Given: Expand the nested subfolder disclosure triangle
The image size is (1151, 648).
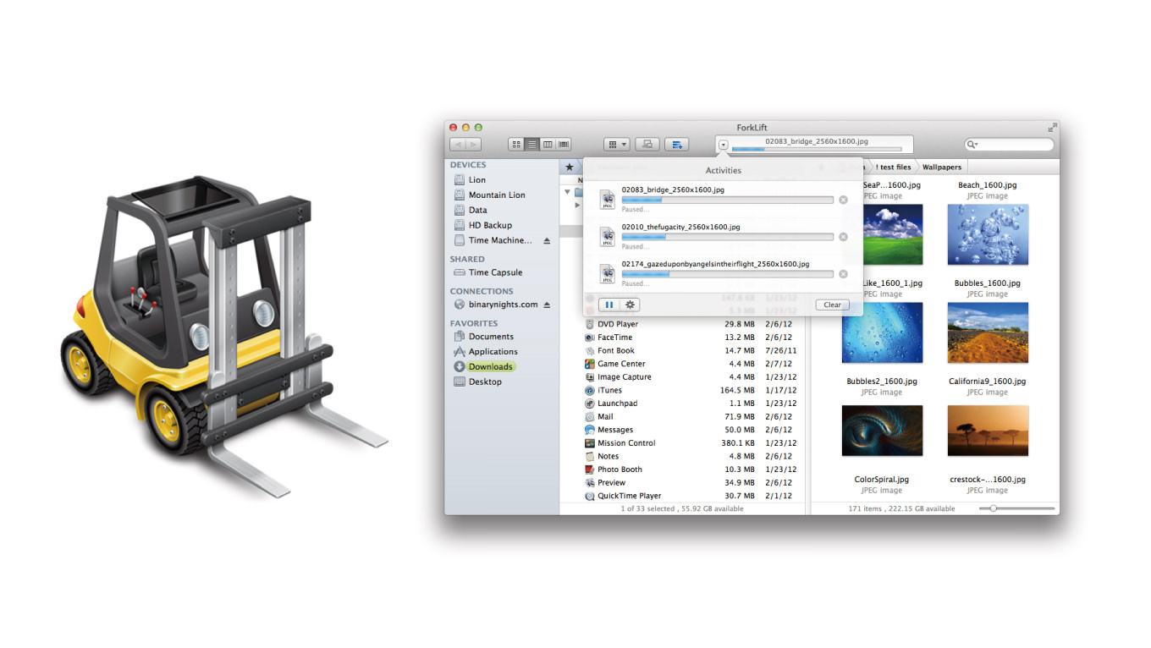Looking at the screenshot, I should pyautogui.click(x=578, y=205).
